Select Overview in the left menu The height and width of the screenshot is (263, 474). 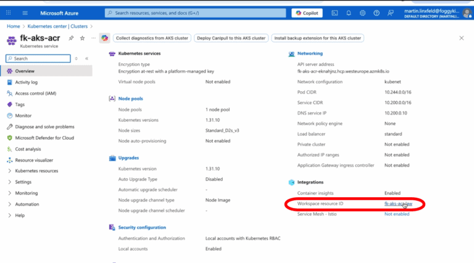[x=46, y=71]
